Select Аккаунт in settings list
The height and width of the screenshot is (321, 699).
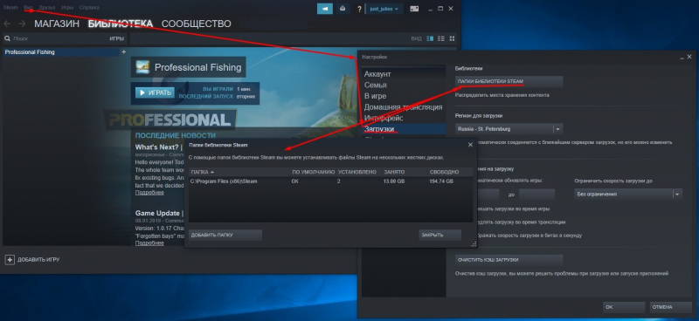click(377, 74)
